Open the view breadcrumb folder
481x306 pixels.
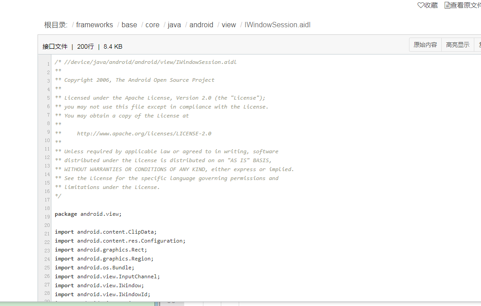229,25
